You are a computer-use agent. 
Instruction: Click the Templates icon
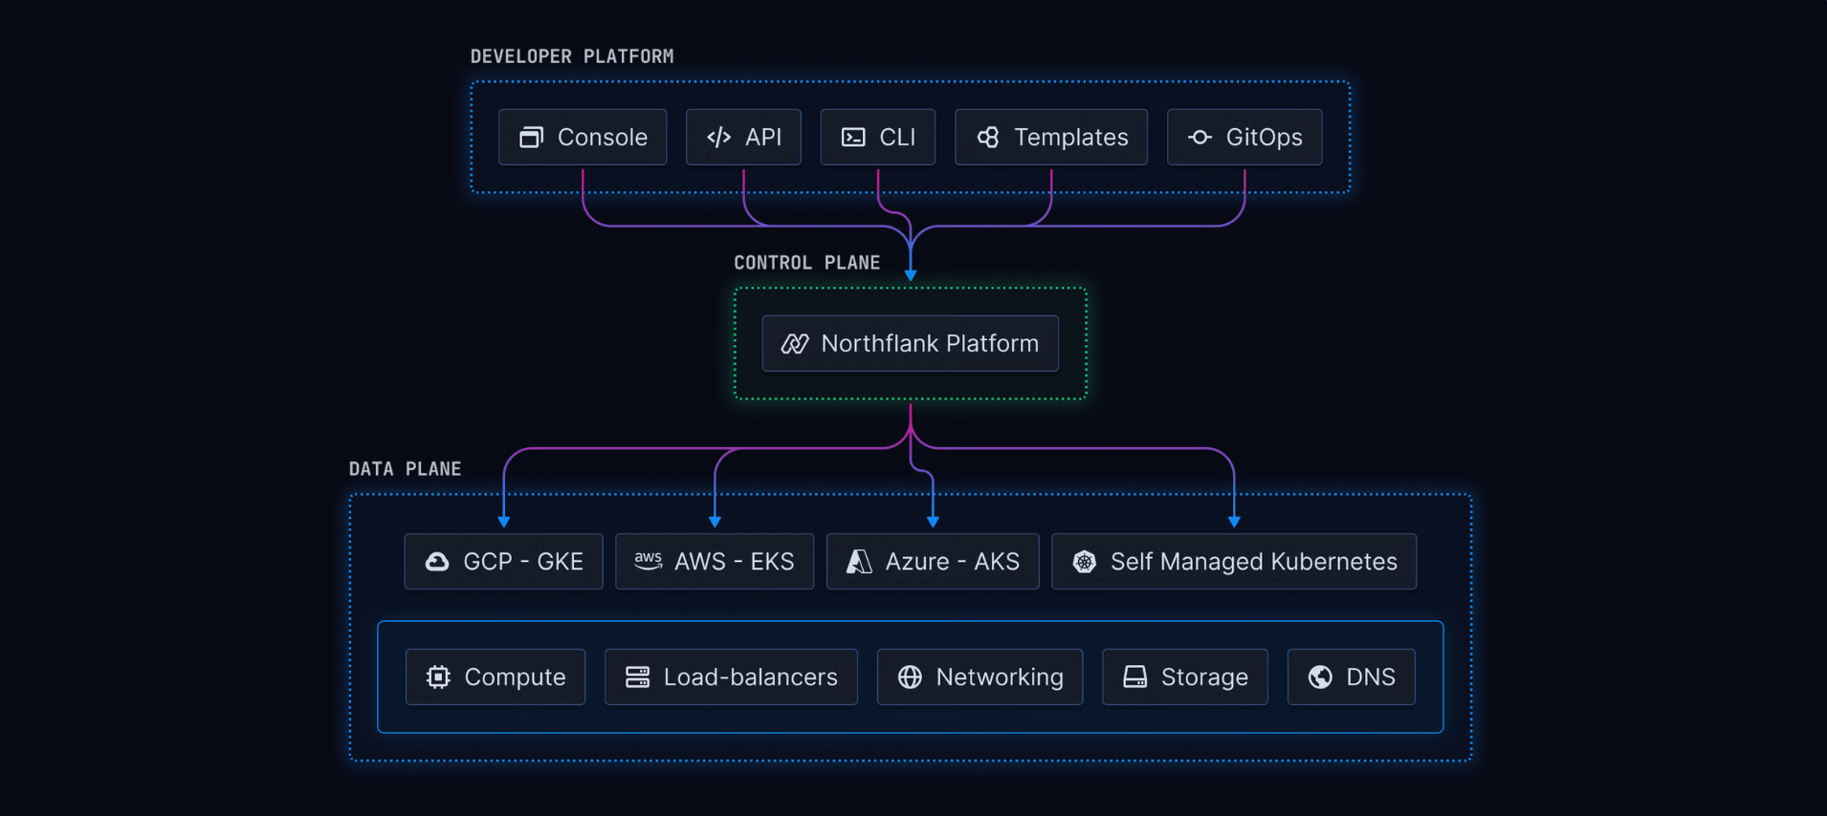click(x=988, y=138)
